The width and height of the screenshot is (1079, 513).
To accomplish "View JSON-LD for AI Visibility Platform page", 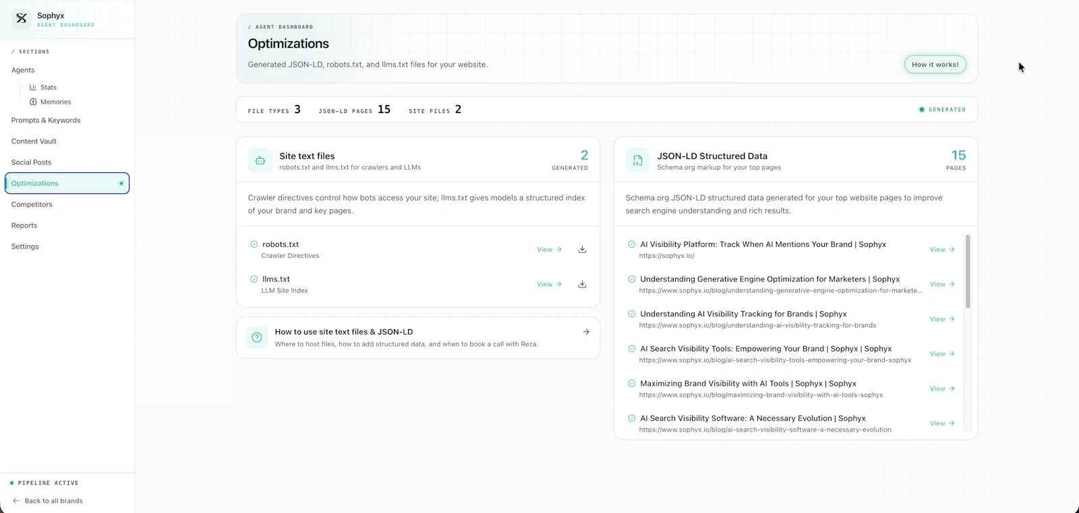I will (x=942, y=250).
